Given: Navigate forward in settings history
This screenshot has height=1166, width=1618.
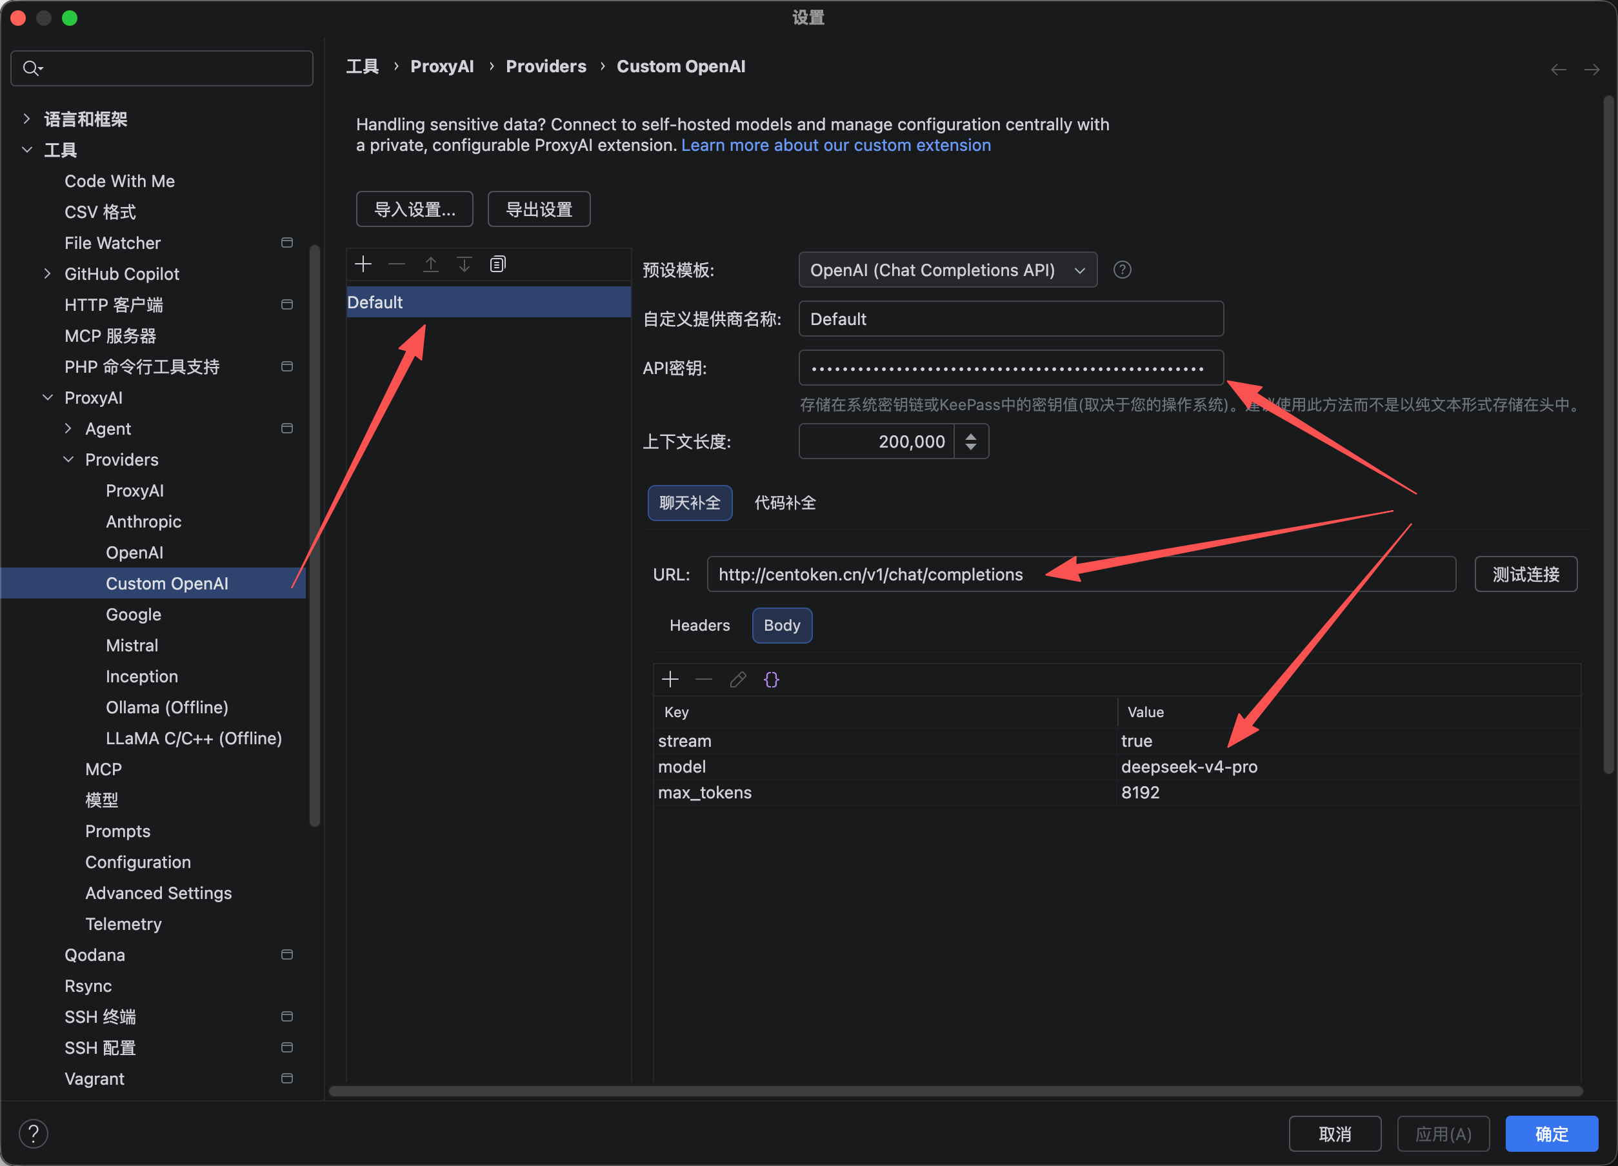Looking at the screenshot, I should (1592, 69).
